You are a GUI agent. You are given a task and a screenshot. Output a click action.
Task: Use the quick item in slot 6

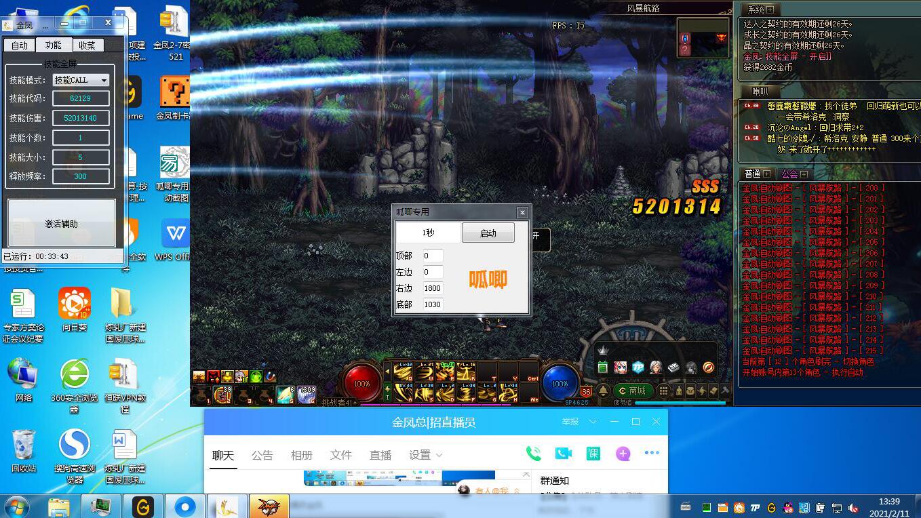point(307,395)
